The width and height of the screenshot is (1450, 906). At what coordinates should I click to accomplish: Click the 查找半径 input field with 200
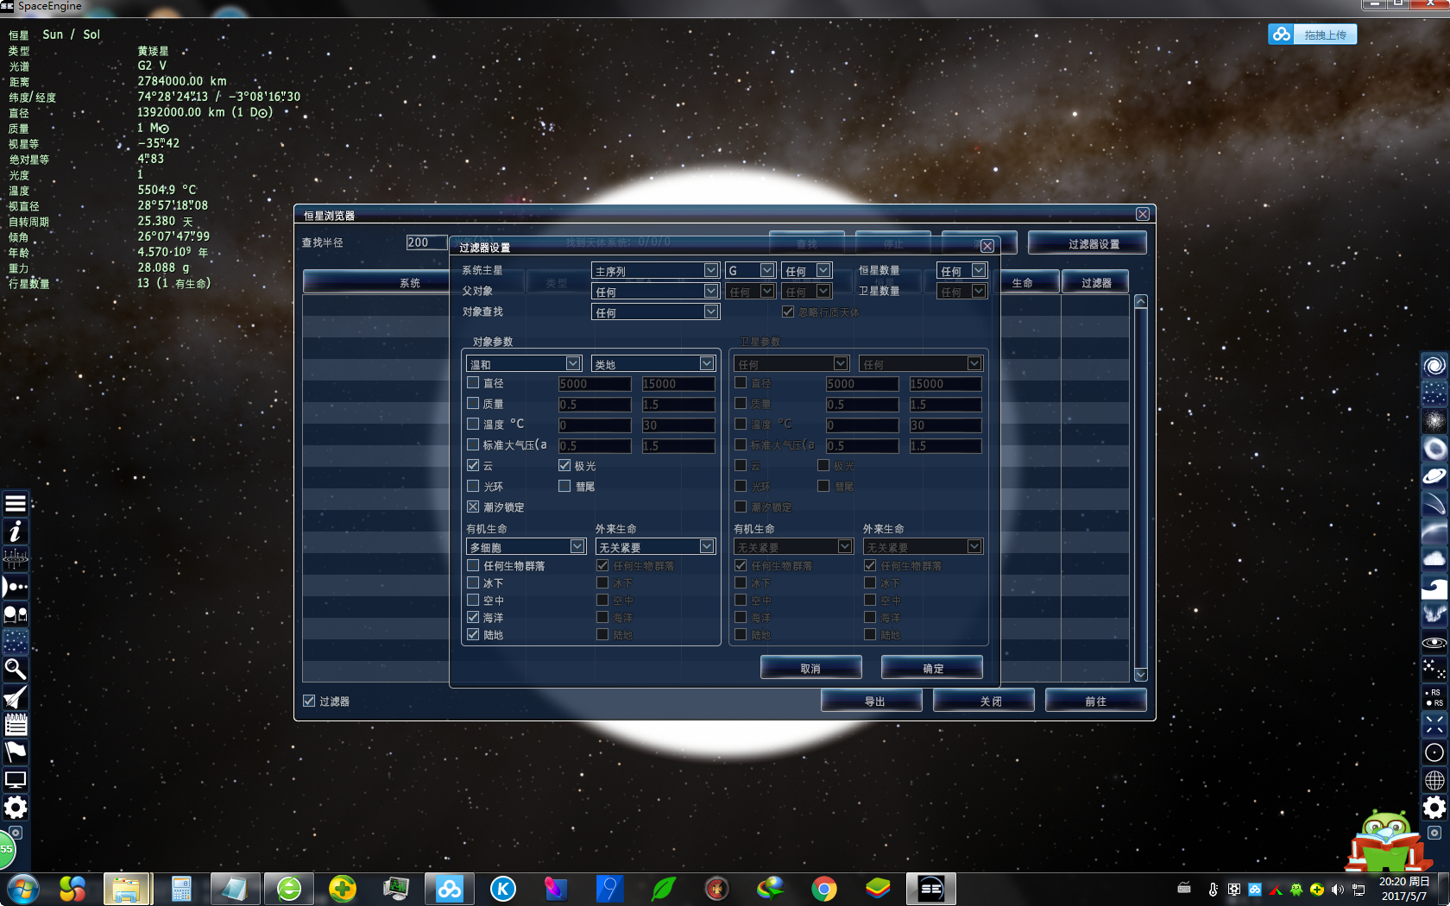[x=426, y=242]
